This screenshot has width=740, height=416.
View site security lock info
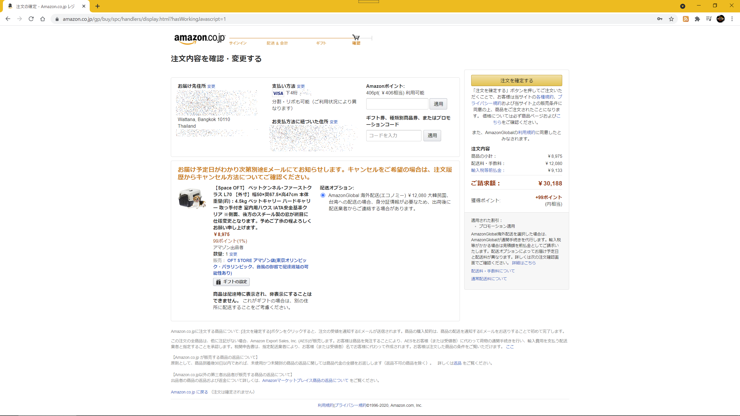[x=57, y=19]
